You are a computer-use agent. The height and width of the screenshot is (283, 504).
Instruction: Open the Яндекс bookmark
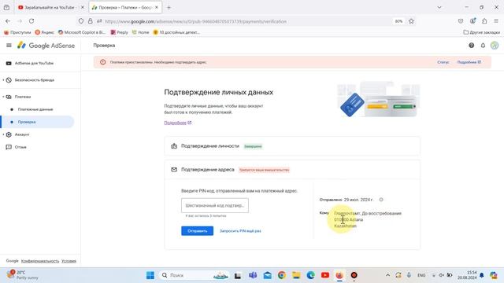pos(44,32)
